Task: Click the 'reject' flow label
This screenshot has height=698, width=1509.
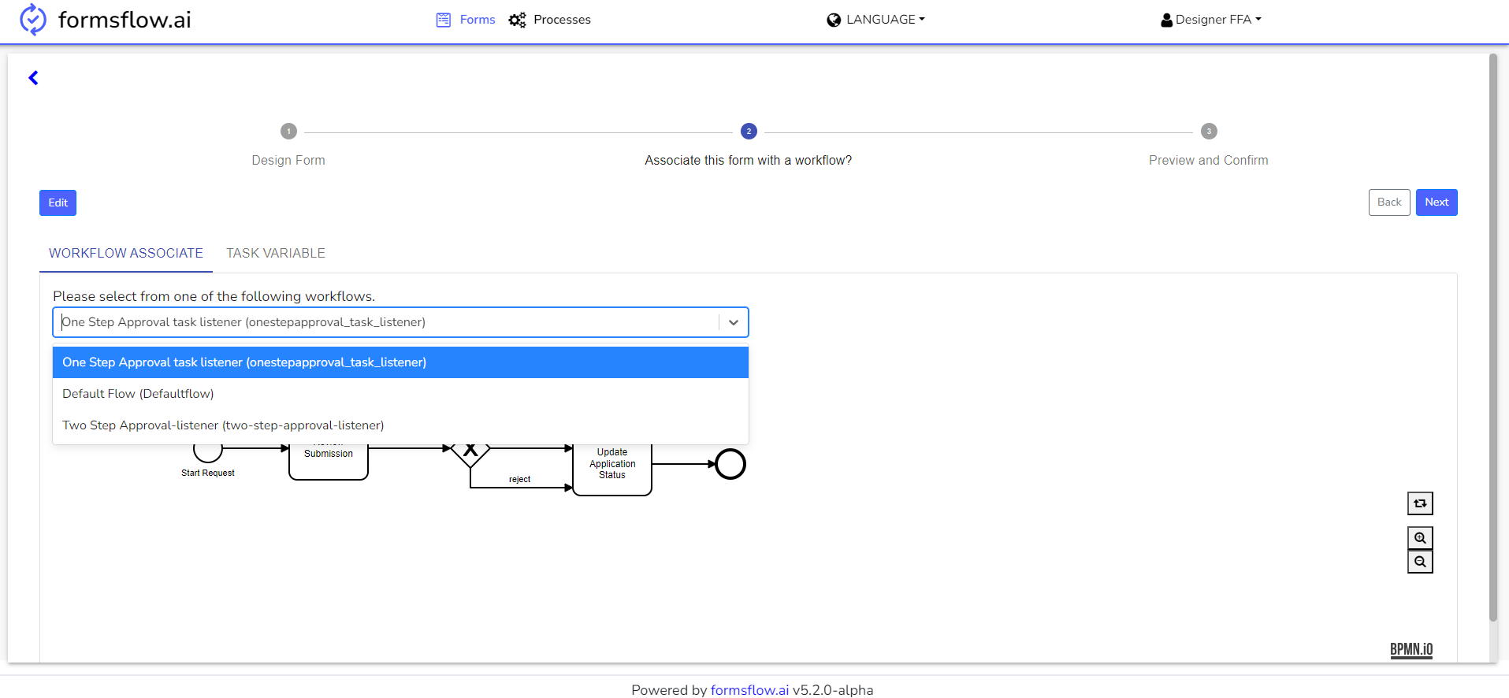Action: [x=519, y=479]
